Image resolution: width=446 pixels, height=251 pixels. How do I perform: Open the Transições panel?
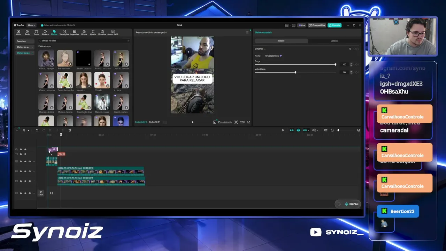64,32
